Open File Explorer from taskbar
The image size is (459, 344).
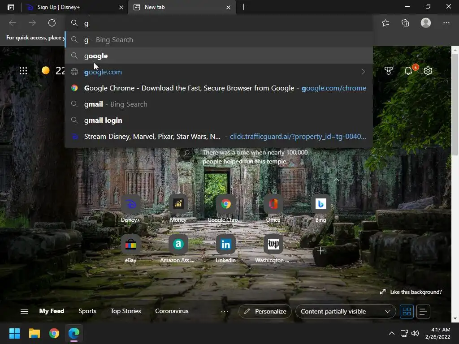tap(34, 333)
